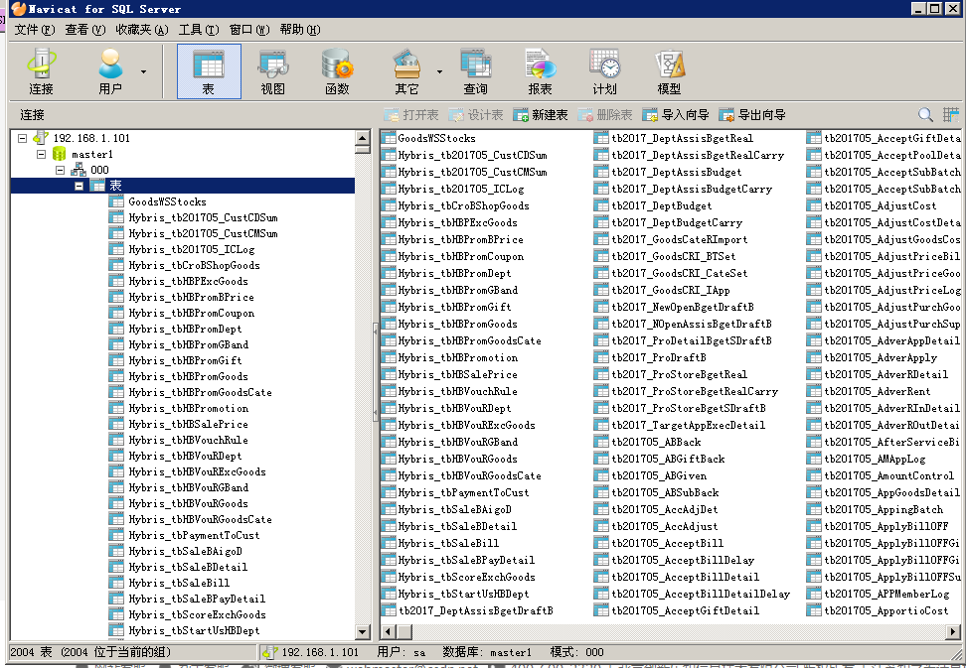Open the 其它 (Others) toolbar icon
The height and width of the screenshot is (668, 966).
tap(406, 71)
